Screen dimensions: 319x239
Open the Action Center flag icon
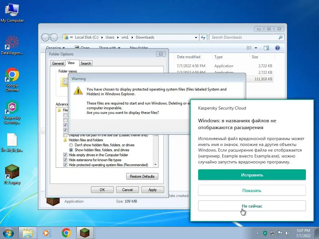pos(280,233)
